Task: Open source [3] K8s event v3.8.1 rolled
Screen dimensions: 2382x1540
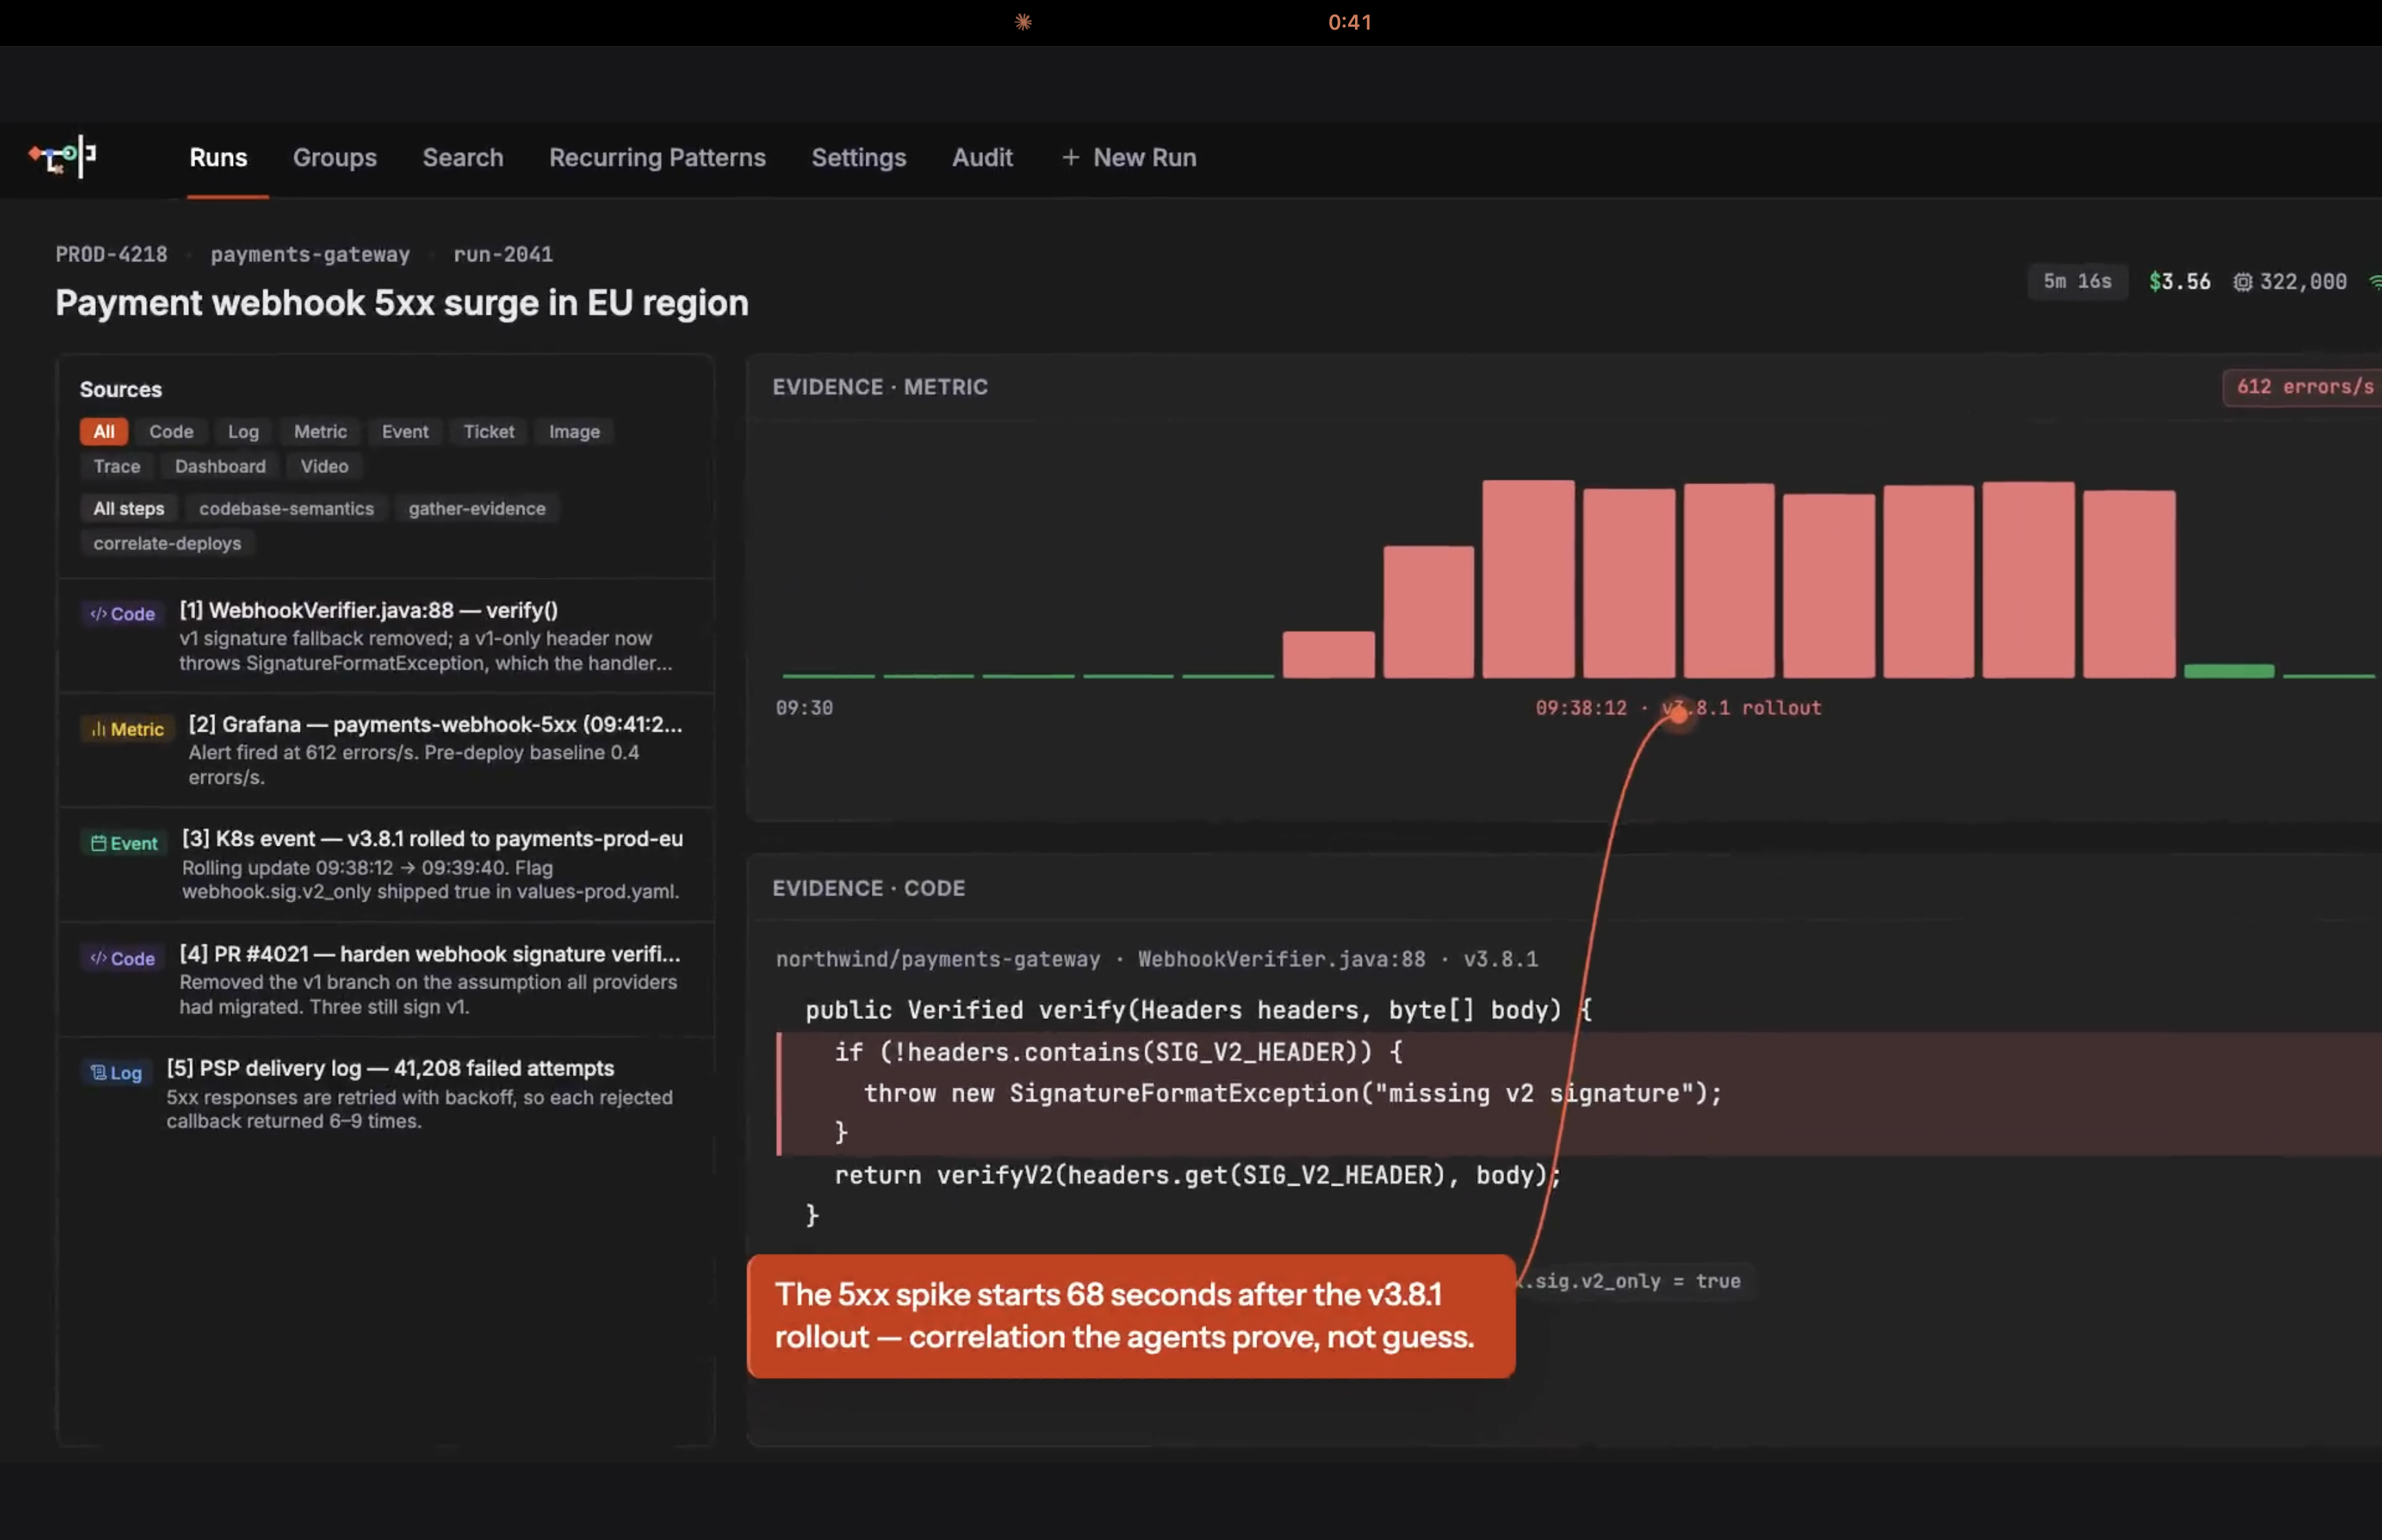Action: pos(386,864)
